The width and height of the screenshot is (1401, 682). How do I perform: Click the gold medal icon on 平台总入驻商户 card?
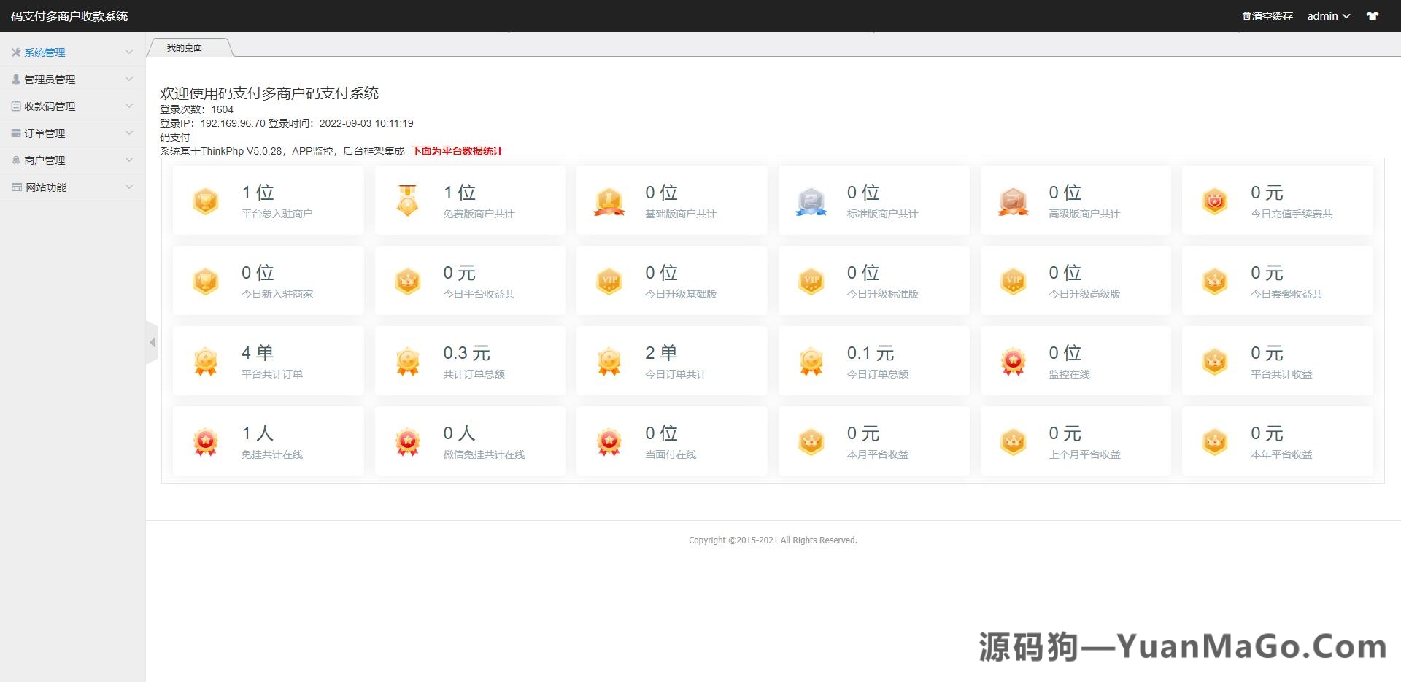coord(205,201)
